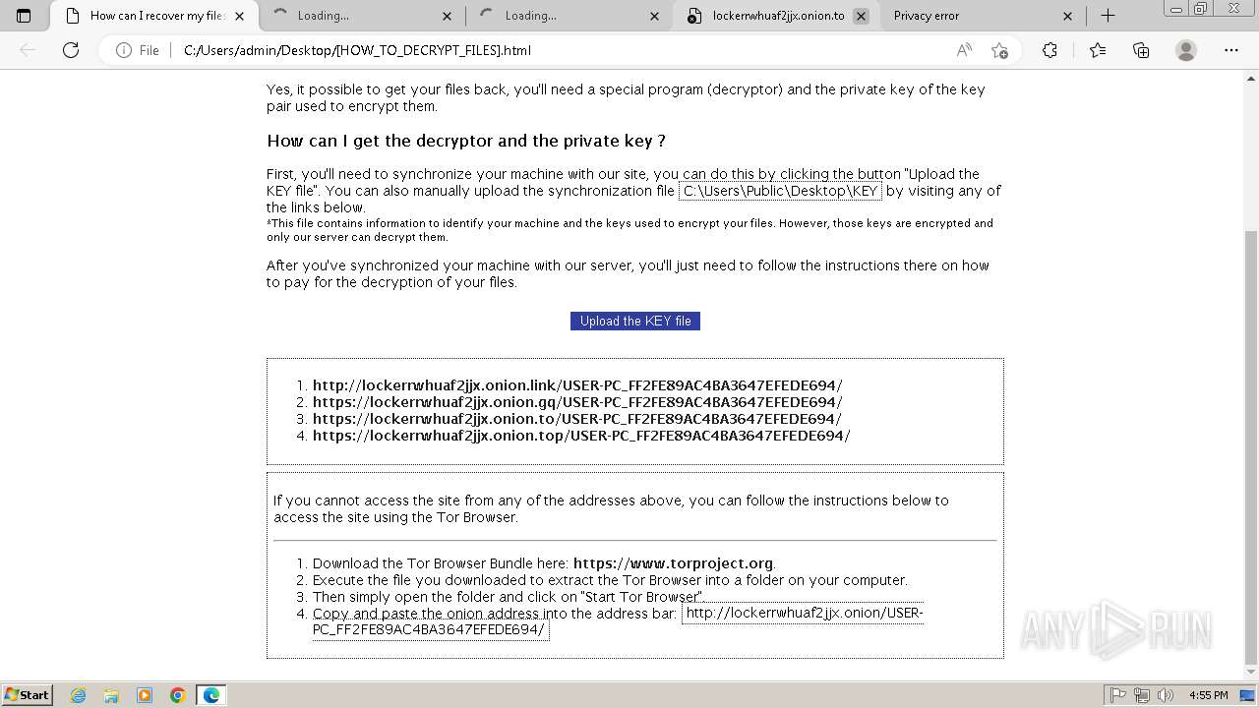
Task: Open the Collections icon in toolbar
Action: click(1141, 50)
